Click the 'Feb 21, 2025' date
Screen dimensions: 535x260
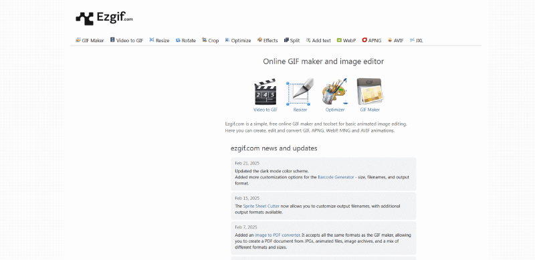[x=247, y=164]
